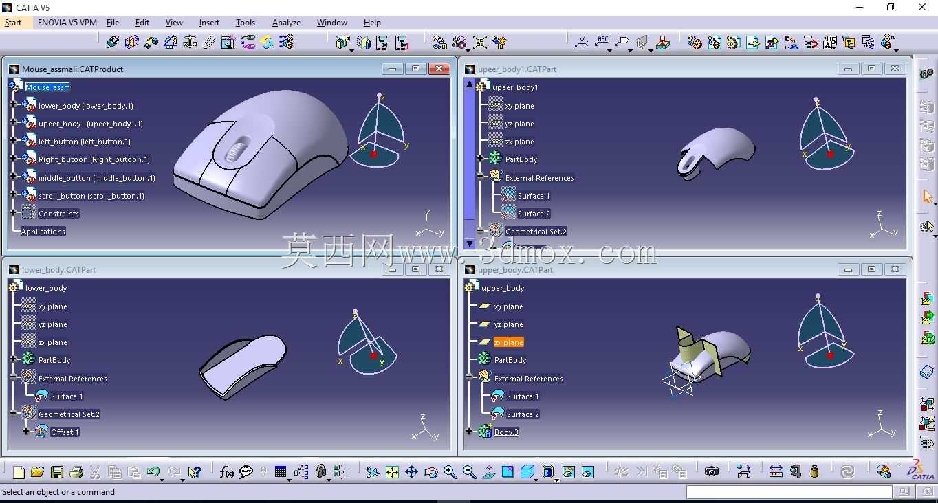
Task: Collapse External References in lower_body tree
Action: (x=13, y=377)
